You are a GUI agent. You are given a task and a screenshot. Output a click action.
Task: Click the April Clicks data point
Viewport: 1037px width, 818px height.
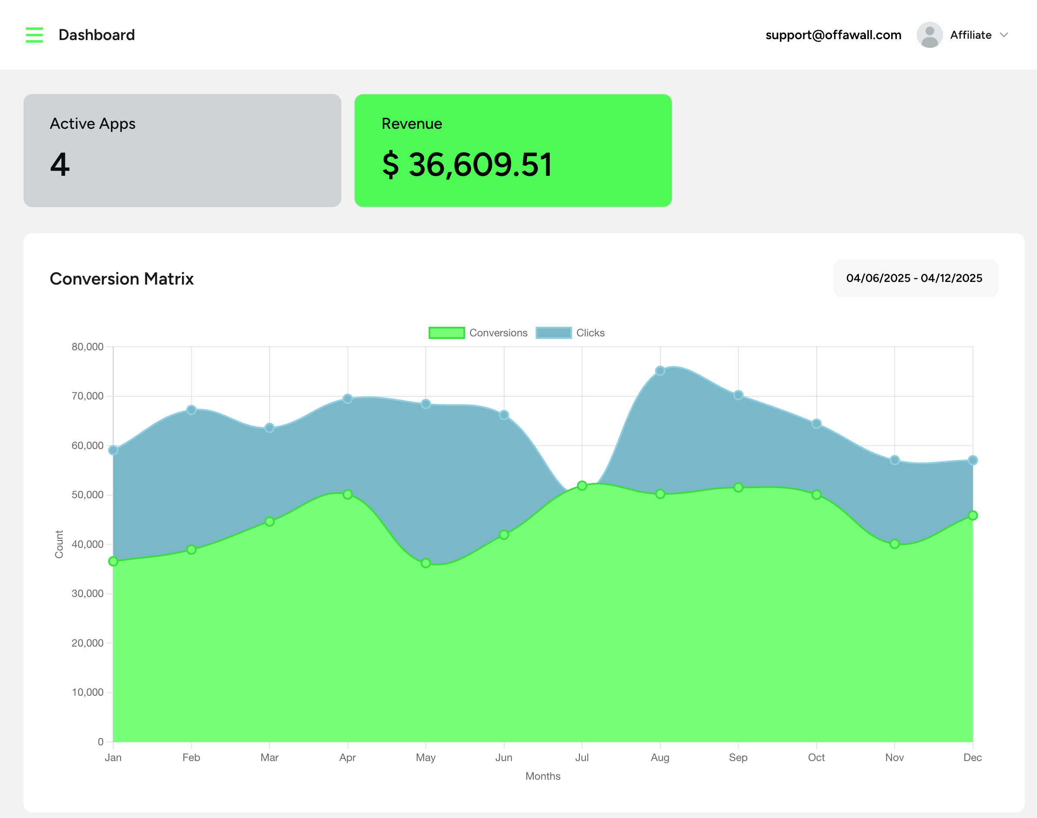click(347, 399)
